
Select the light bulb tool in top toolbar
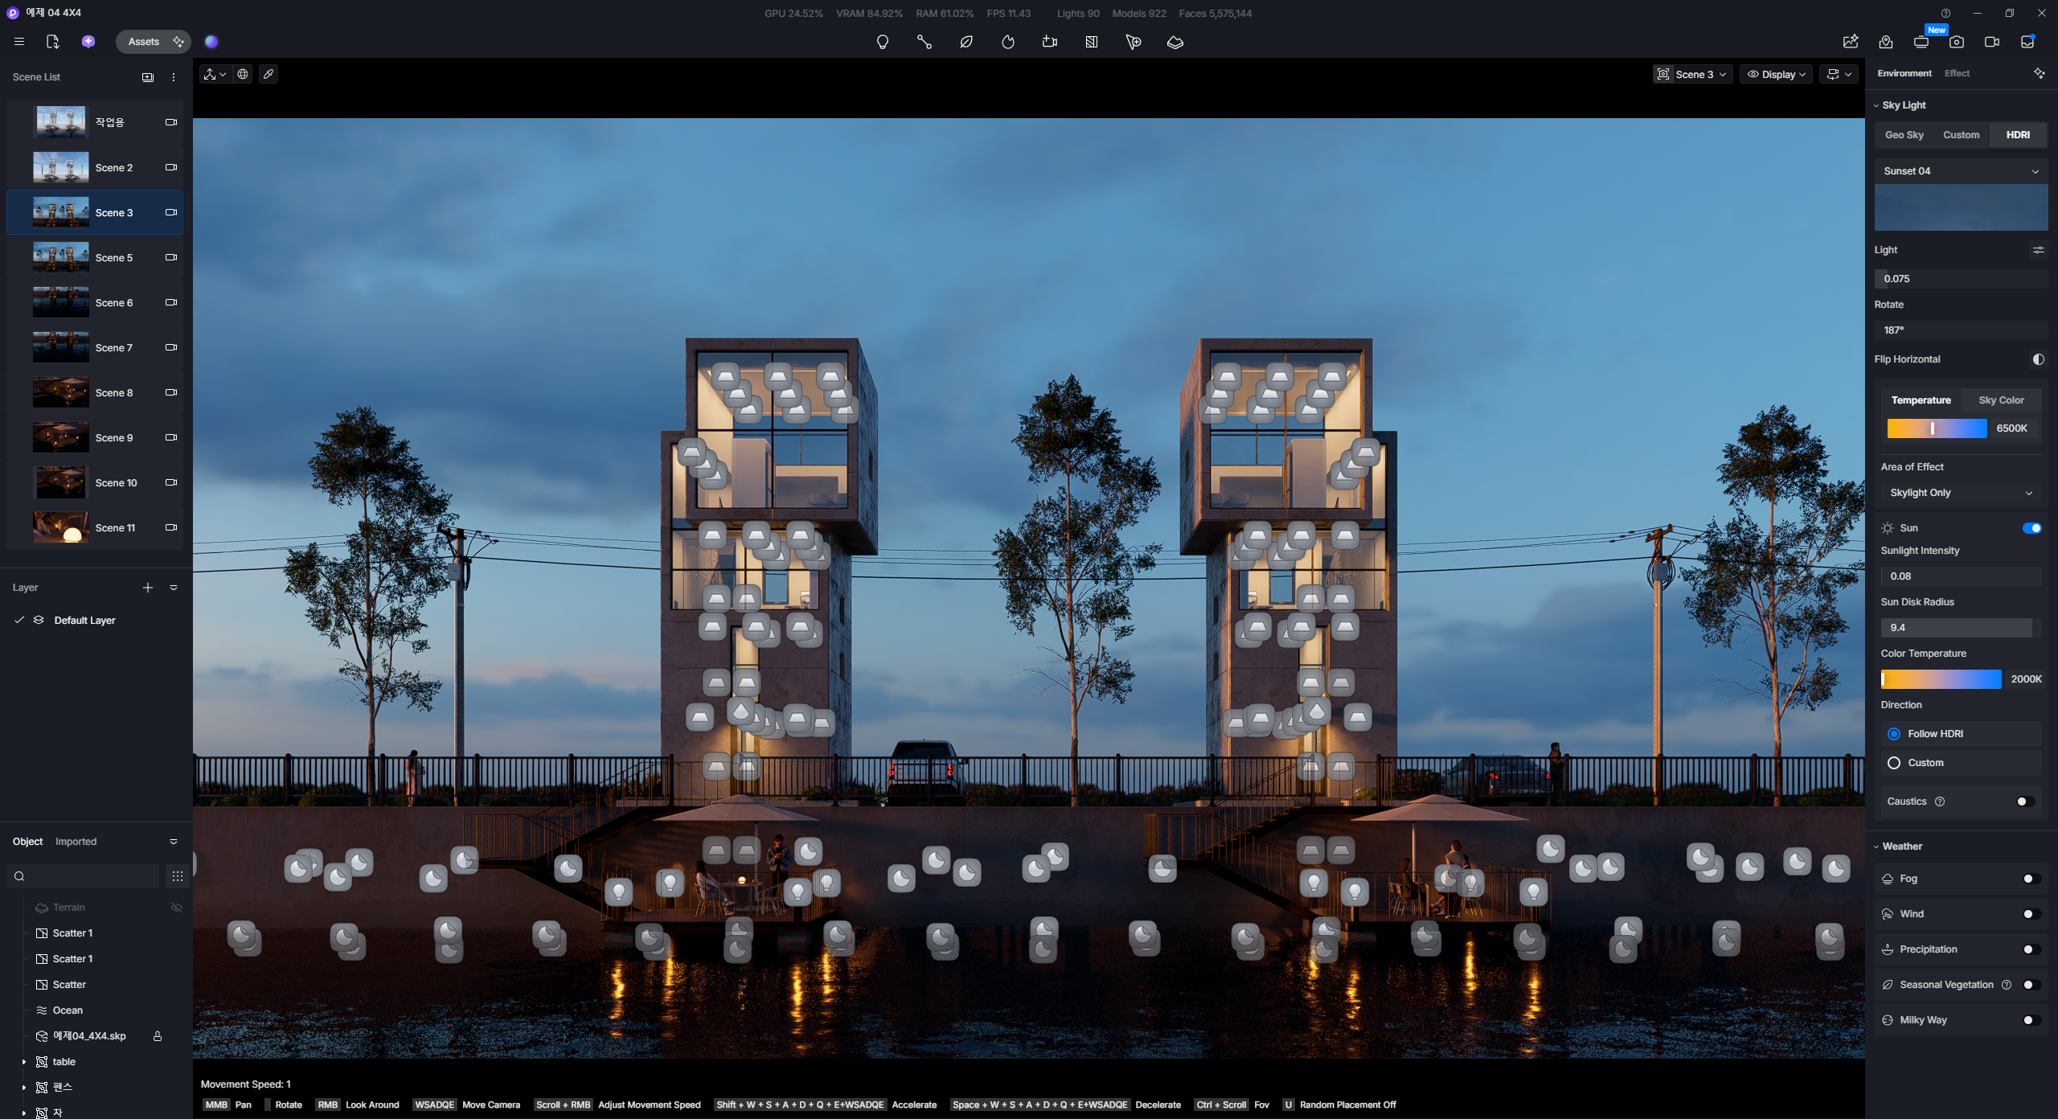click(882, 42)
